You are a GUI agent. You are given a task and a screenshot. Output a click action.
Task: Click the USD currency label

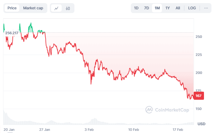(x=201, y=124)
